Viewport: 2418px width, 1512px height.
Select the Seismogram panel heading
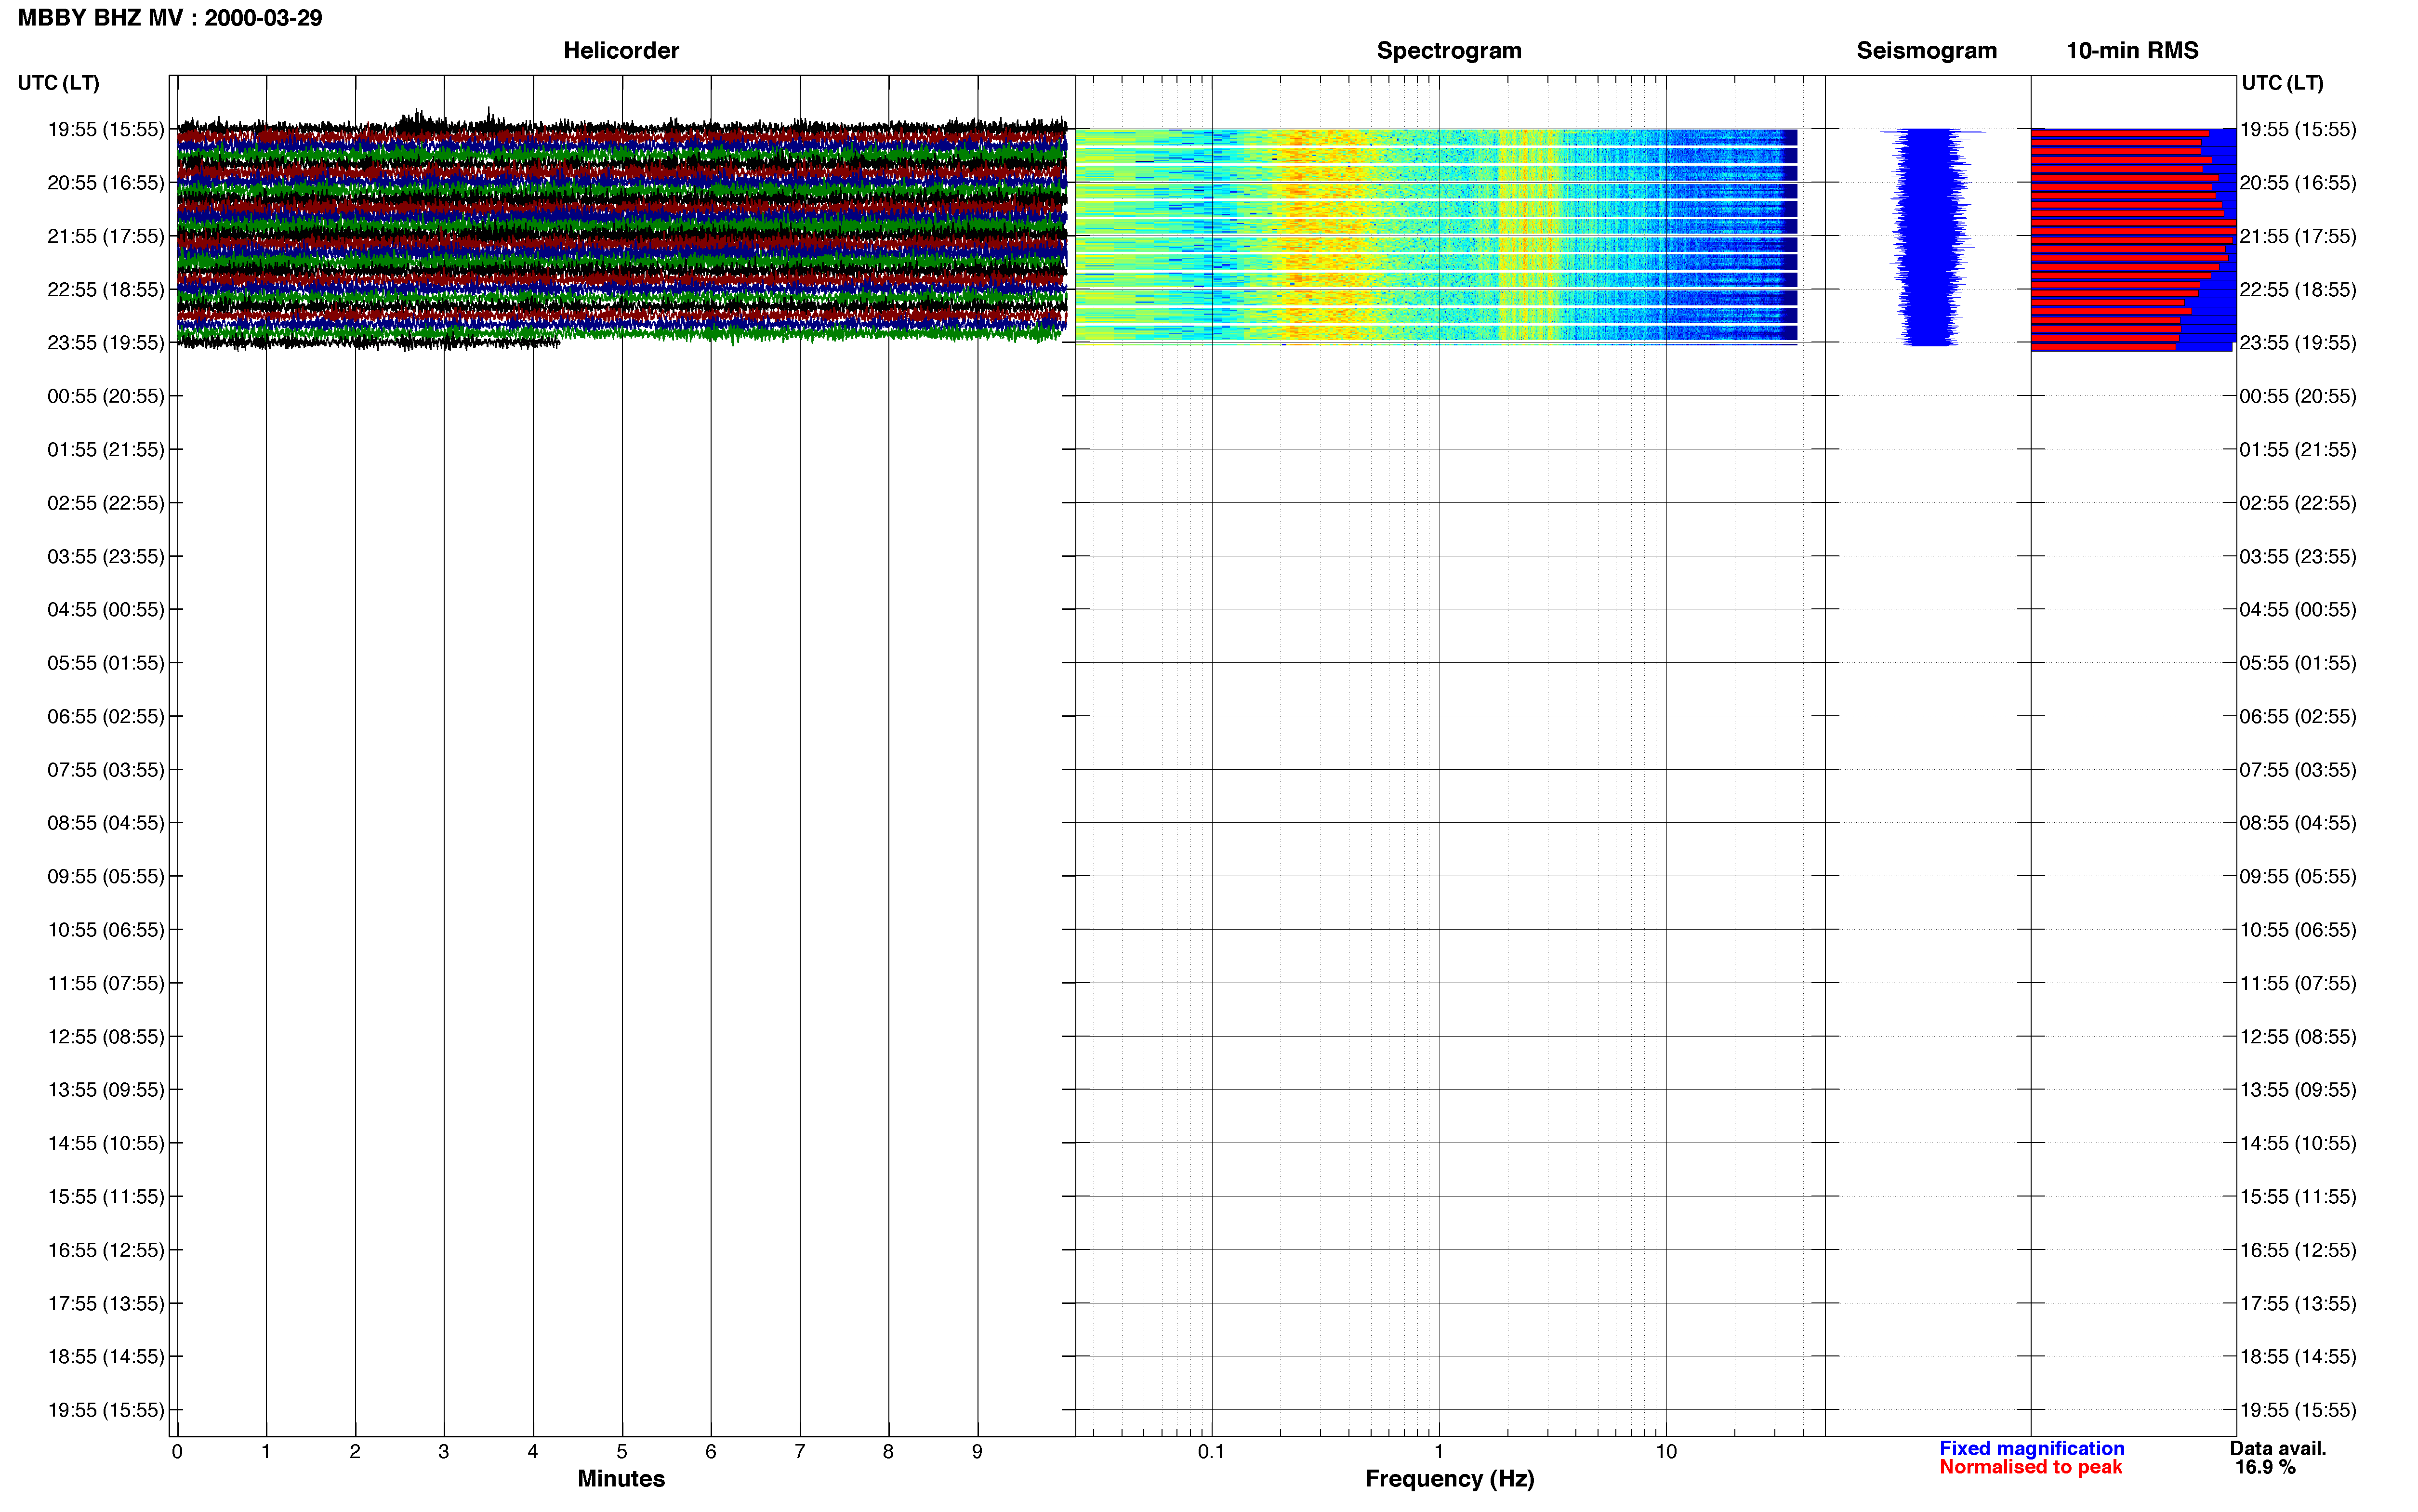pos(1926,50)
